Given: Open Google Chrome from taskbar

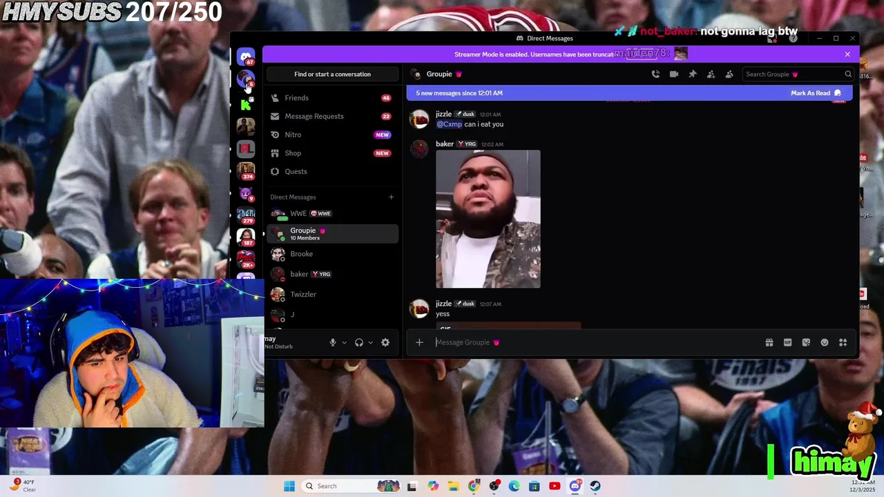Looking at the screenshot, I should 473,486.
